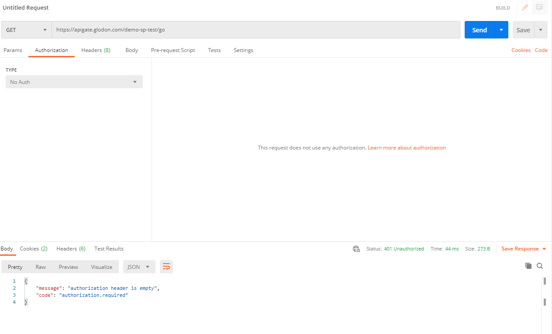Open the Save button dropdown arrow
Image resolution: width=552 pixels, height=334 pixels.
coord(541,30)
